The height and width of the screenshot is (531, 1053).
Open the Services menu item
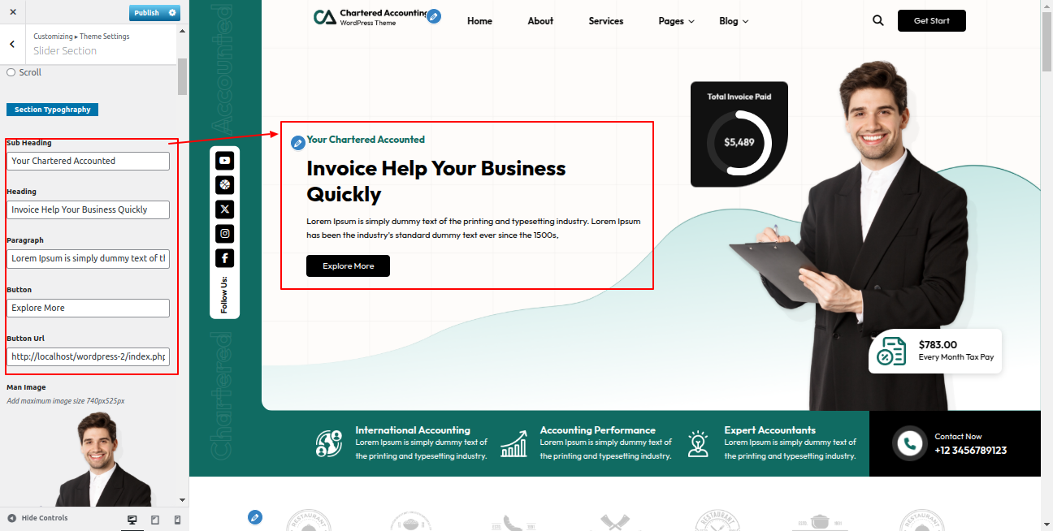click(606, 21)
